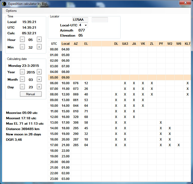Image resolution: width=193 pixels, height=184 pixels.
Task: Click the empty second locator field
Action: pyautogui.click(x=100, y=20)
